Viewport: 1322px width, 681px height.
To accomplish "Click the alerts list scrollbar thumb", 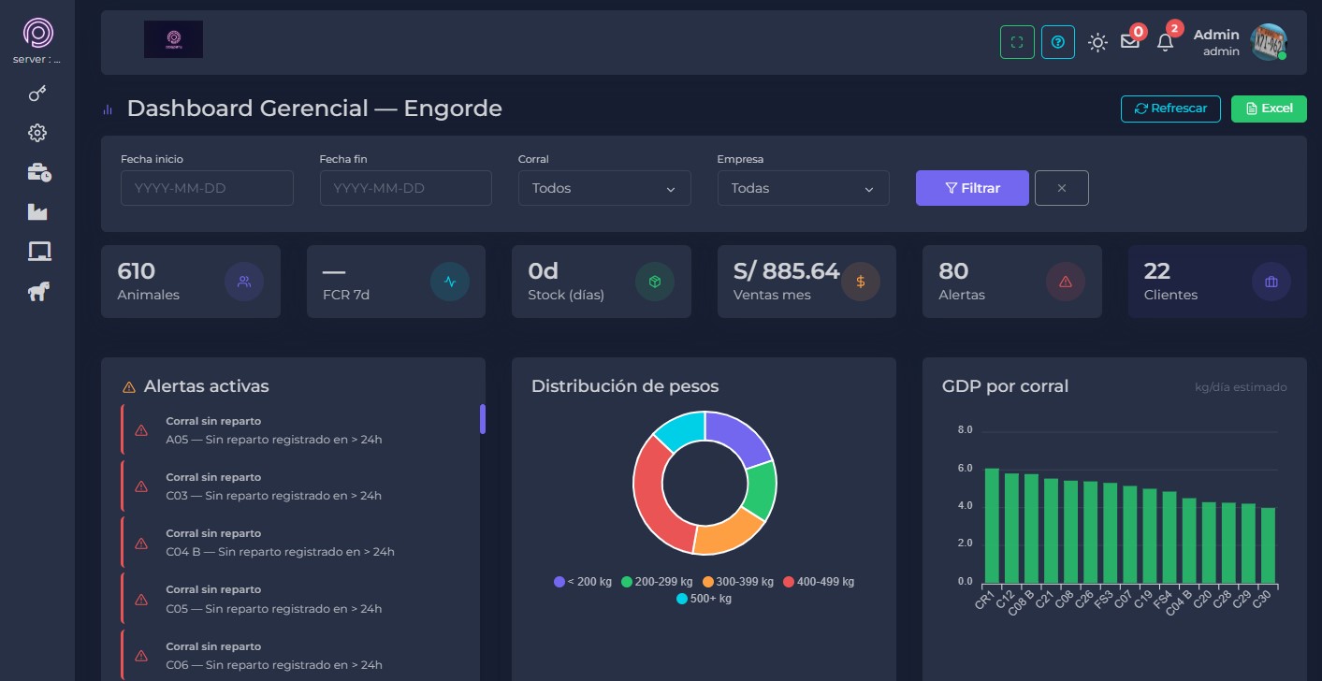I will [483, 419].
